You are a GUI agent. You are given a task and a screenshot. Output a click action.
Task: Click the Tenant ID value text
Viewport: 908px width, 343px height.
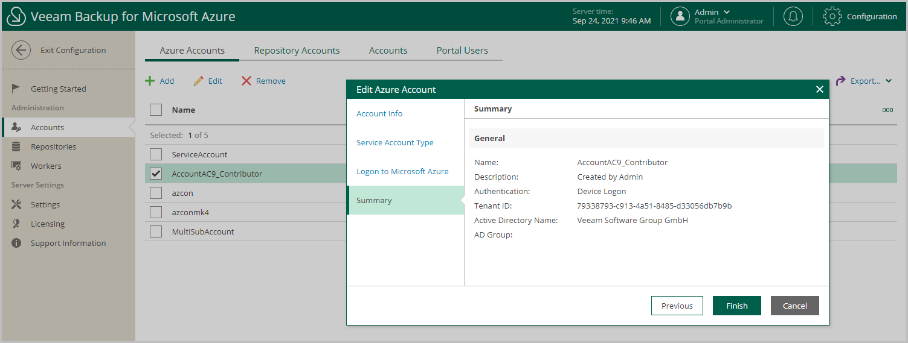click(654, 206)
